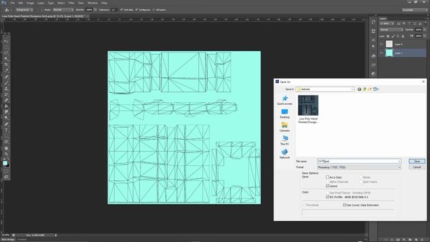
Task: Select the Healing Brush tool
Action: [6, 77]
